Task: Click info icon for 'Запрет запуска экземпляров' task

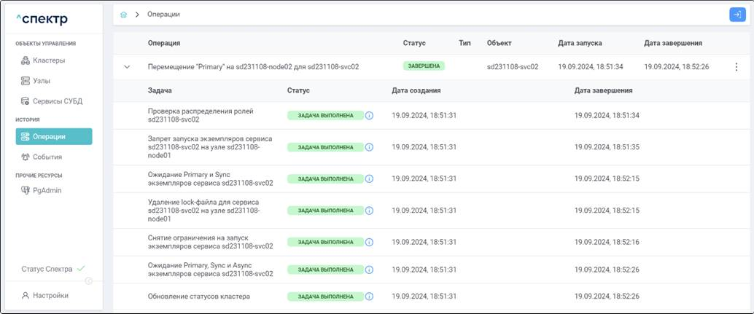Action: [x=369, y=147]
